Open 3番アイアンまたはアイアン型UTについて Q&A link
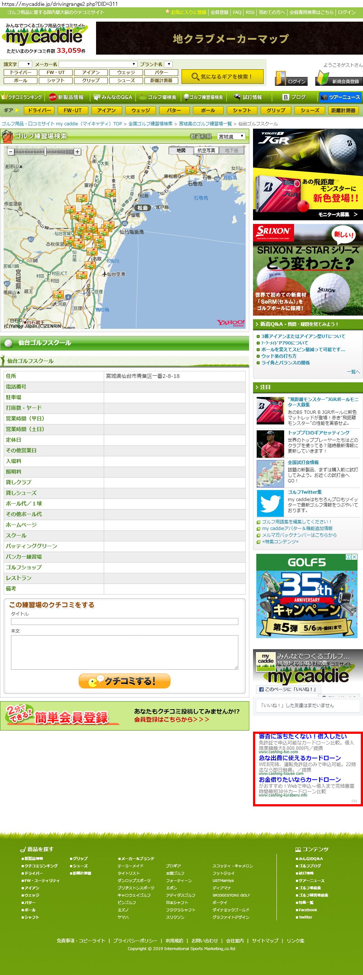This screenshot has height=975, width=363. tap(303, 336)
